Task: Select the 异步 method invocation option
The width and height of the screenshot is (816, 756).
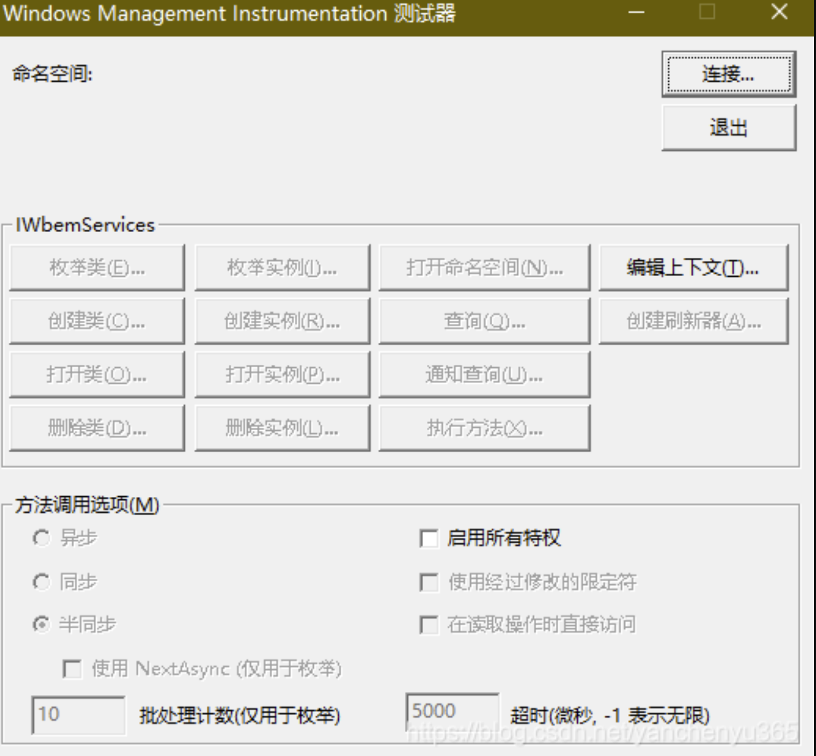Action: [x=41, y=538]
